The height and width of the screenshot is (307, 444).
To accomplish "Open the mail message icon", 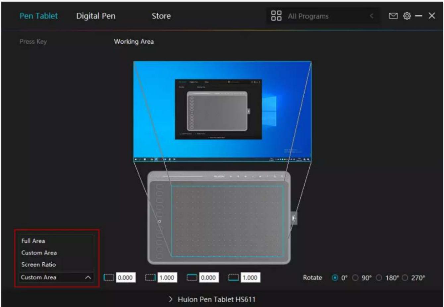I will click(x=393, y=16).
